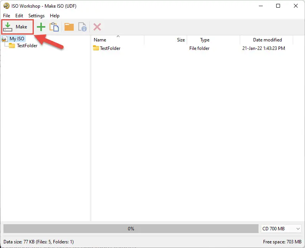The height and width of the screenshot is (248, 305).
Task: Click the 'Data size: 77 KB' status text
Action: pyautogui.click(x=38, y=242)
